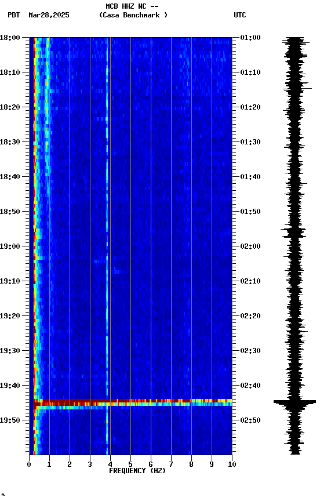Select the 18:10 PDT time label
This screenshot has width=320, height=501.
(x=10, y=72)
